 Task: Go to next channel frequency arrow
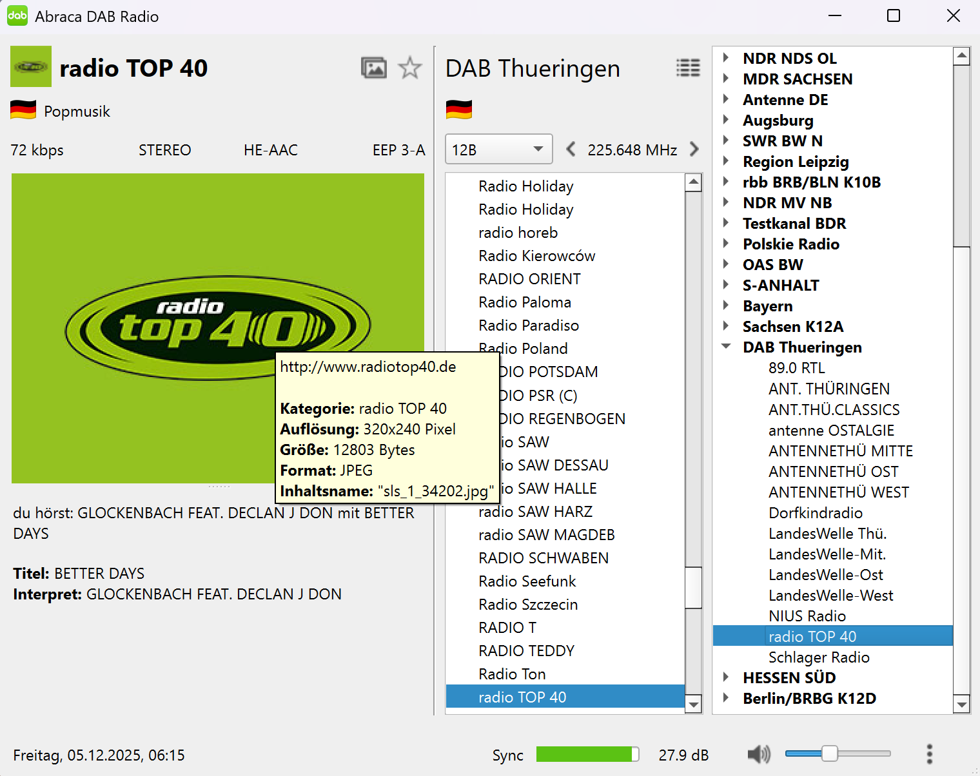[694, 150]
